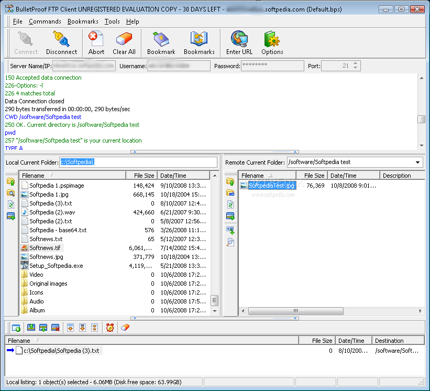Expand the Remote Current Folder dropdown
The width and height of the screenshot is (430, 391).
pos(417,162)
